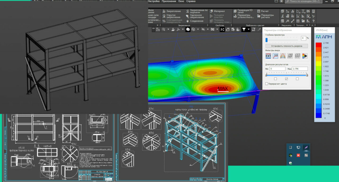Click the coordinate system icon in view toolbar
Viewport: 339px width, 182px height.
(178, 29)
